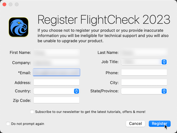Select the Company input field

click(x=57, y=62)
